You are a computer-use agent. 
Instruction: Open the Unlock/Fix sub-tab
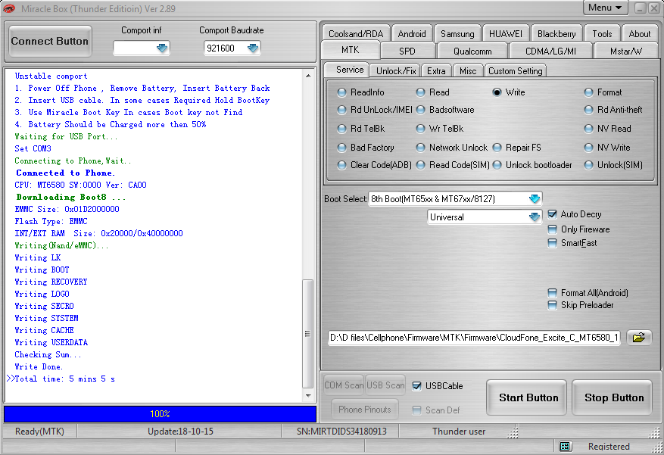[x=396, y=70]
